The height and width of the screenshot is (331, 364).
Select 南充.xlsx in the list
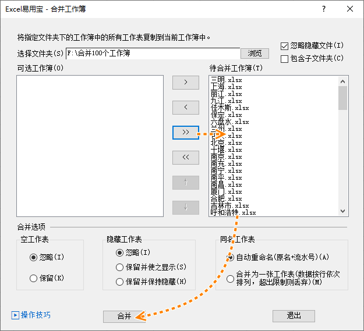tap(227, 163)
